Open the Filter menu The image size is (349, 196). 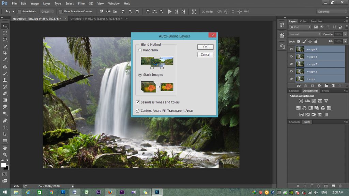pyautogui.click(x=81, y=3)
